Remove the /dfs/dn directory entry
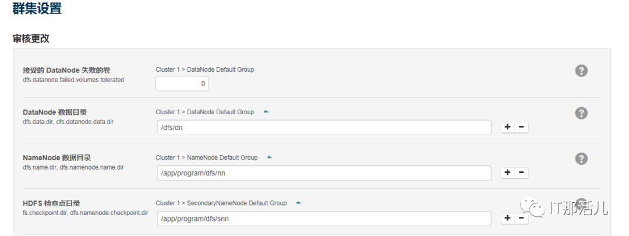Image resolution: width=629 pixels, height=236 pixels. pos(521,127)
